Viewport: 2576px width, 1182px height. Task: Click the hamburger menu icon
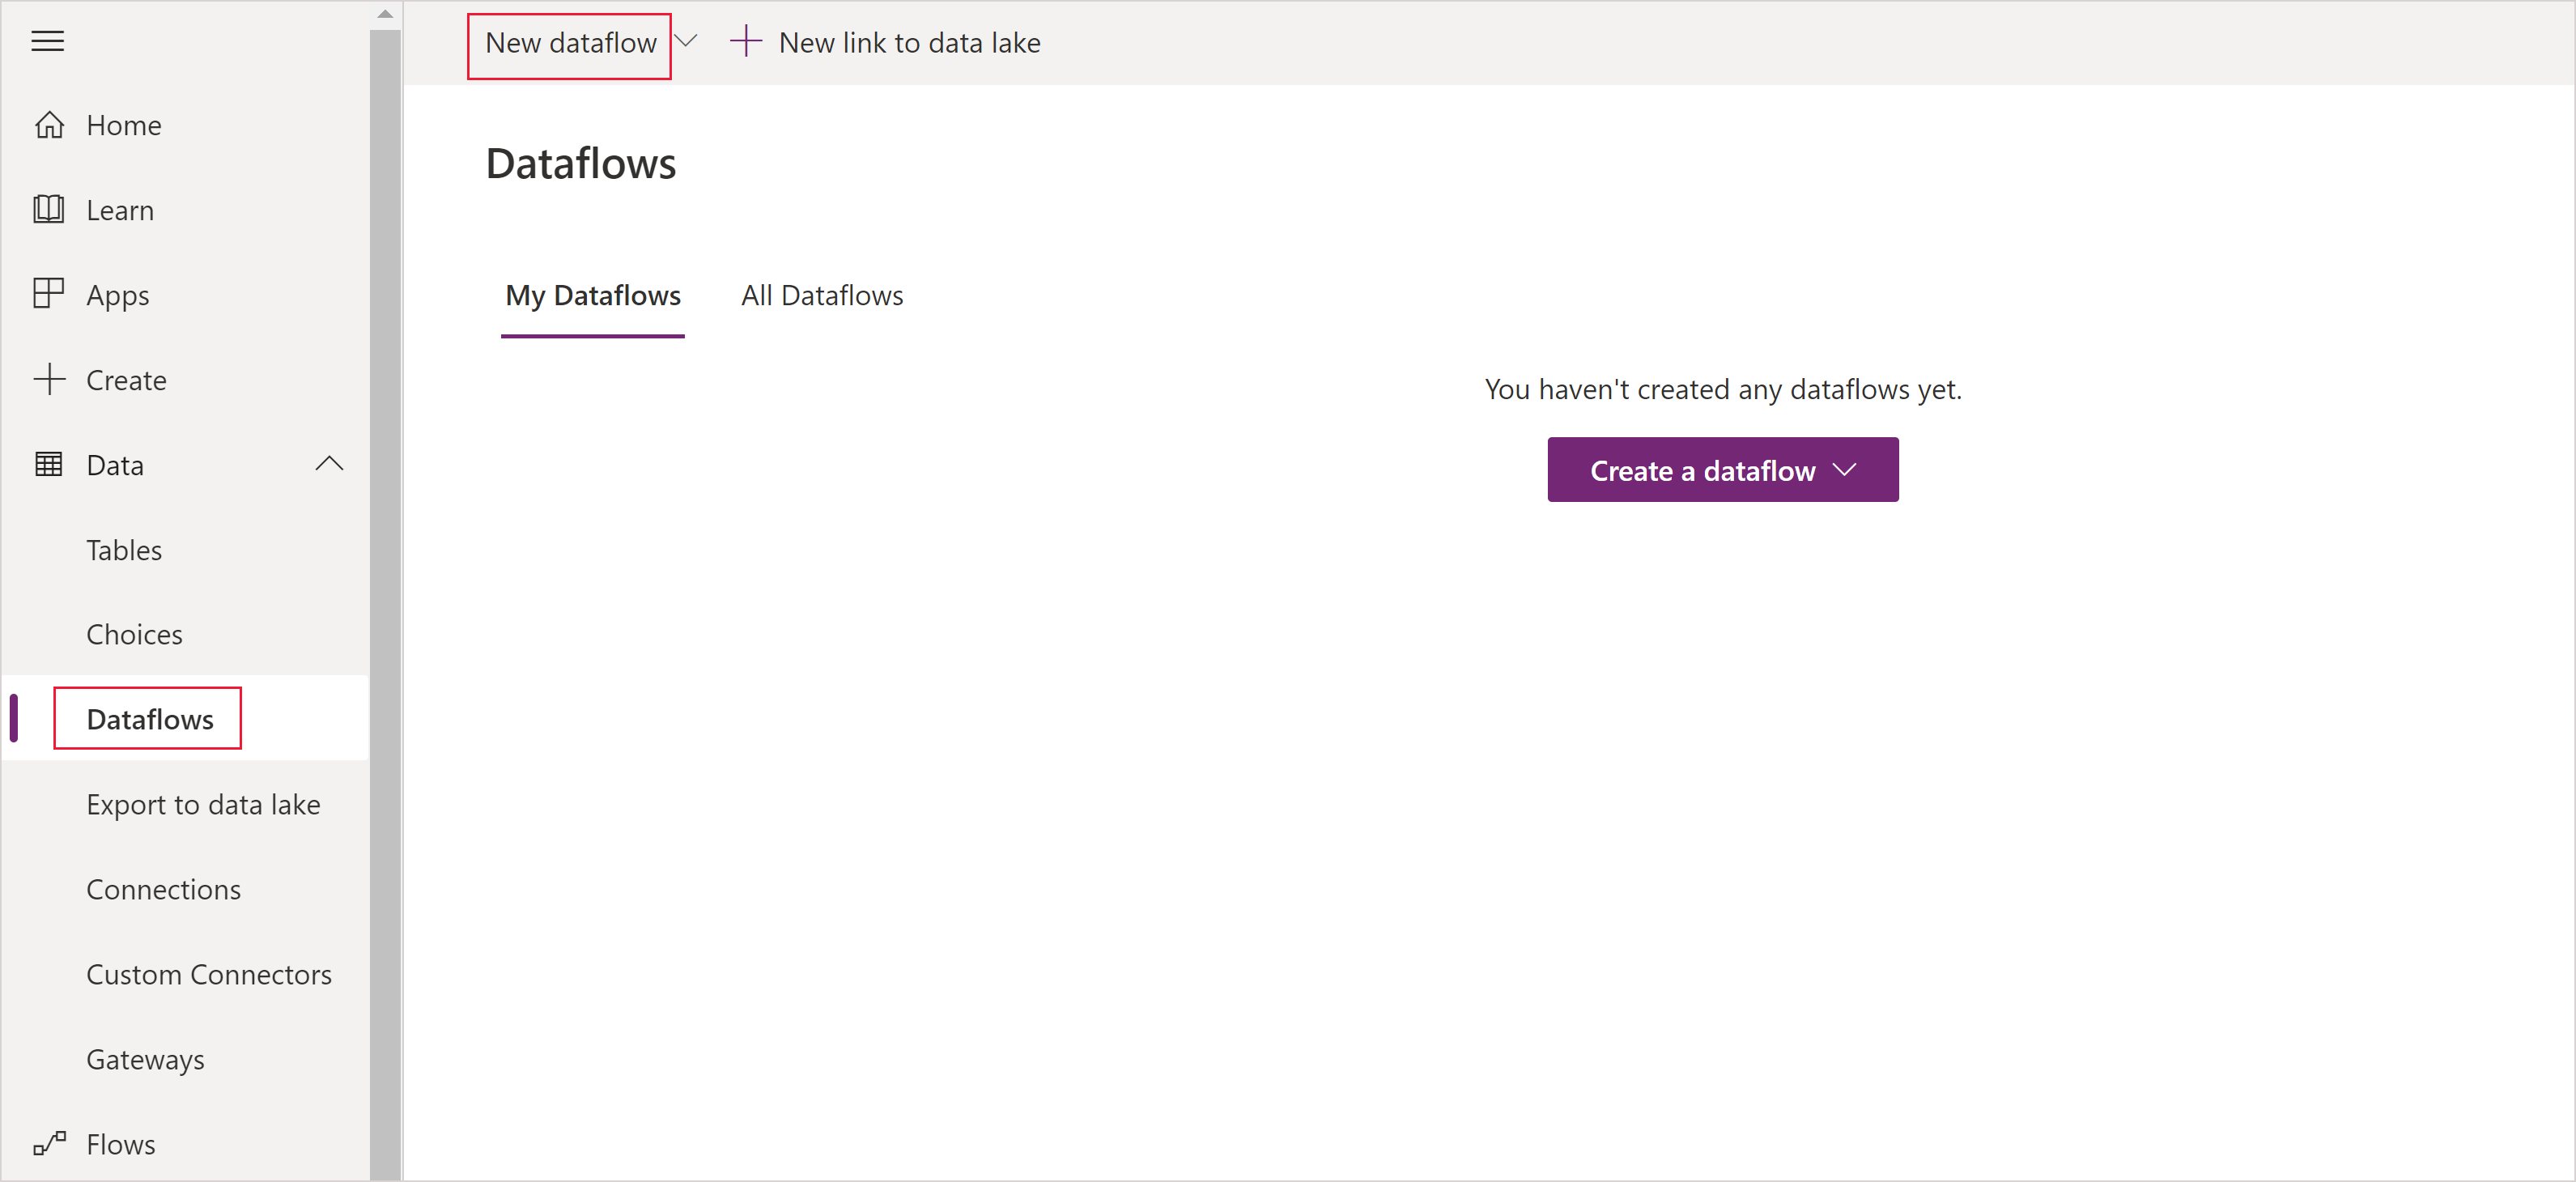(x=48, y=41)
